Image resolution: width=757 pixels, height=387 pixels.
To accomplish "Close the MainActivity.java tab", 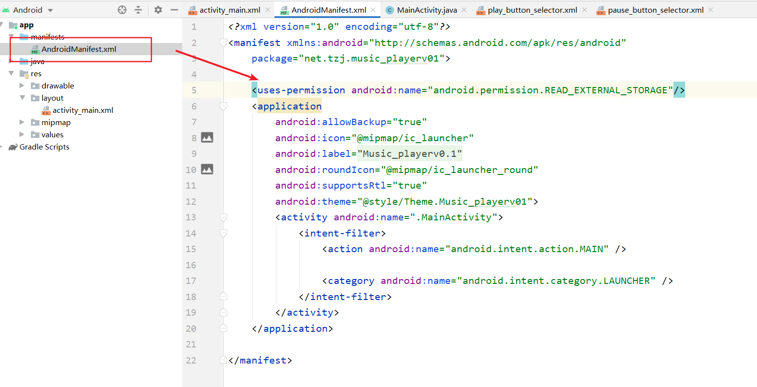I will [x=464, y=10].
